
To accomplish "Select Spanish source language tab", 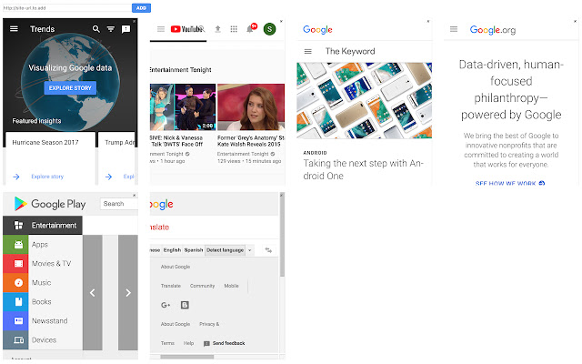I will pos(194,250).
